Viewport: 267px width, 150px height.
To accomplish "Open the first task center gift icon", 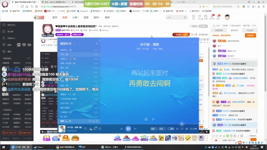I will [x=46, y=138].
